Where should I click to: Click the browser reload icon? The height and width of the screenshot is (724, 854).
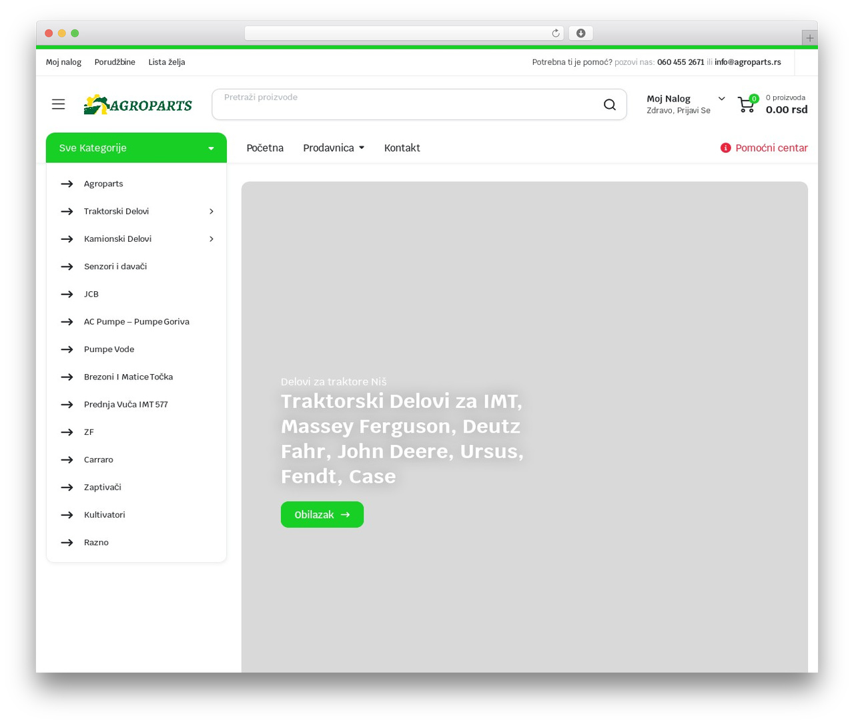(556, 33)
